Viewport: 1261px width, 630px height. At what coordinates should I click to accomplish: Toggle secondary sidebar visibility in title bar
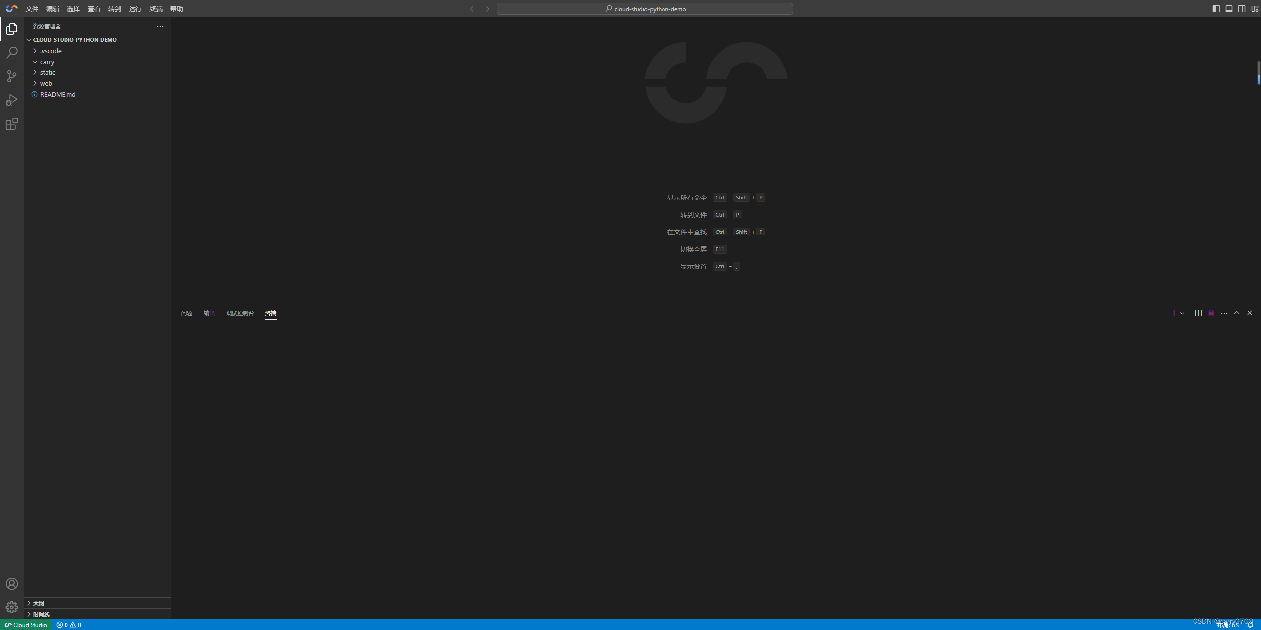[1242, 9]
